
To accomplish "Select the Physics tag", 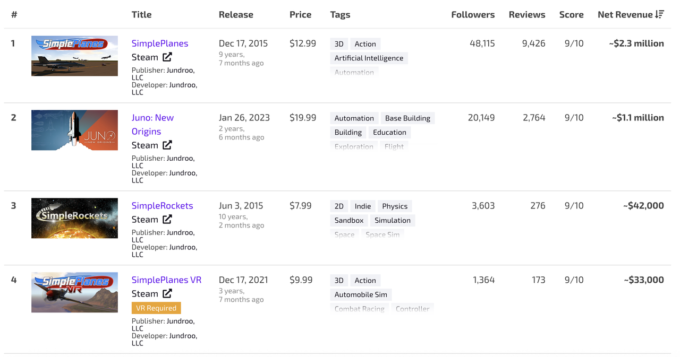I will tap(395, 206).
